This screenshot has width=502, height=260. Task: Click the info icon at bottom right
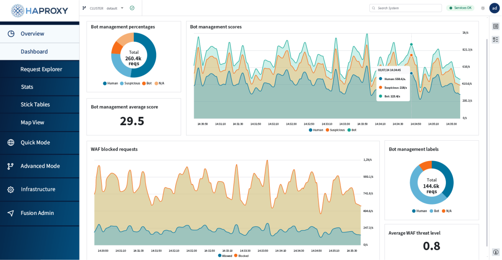[x=495, y=252]
